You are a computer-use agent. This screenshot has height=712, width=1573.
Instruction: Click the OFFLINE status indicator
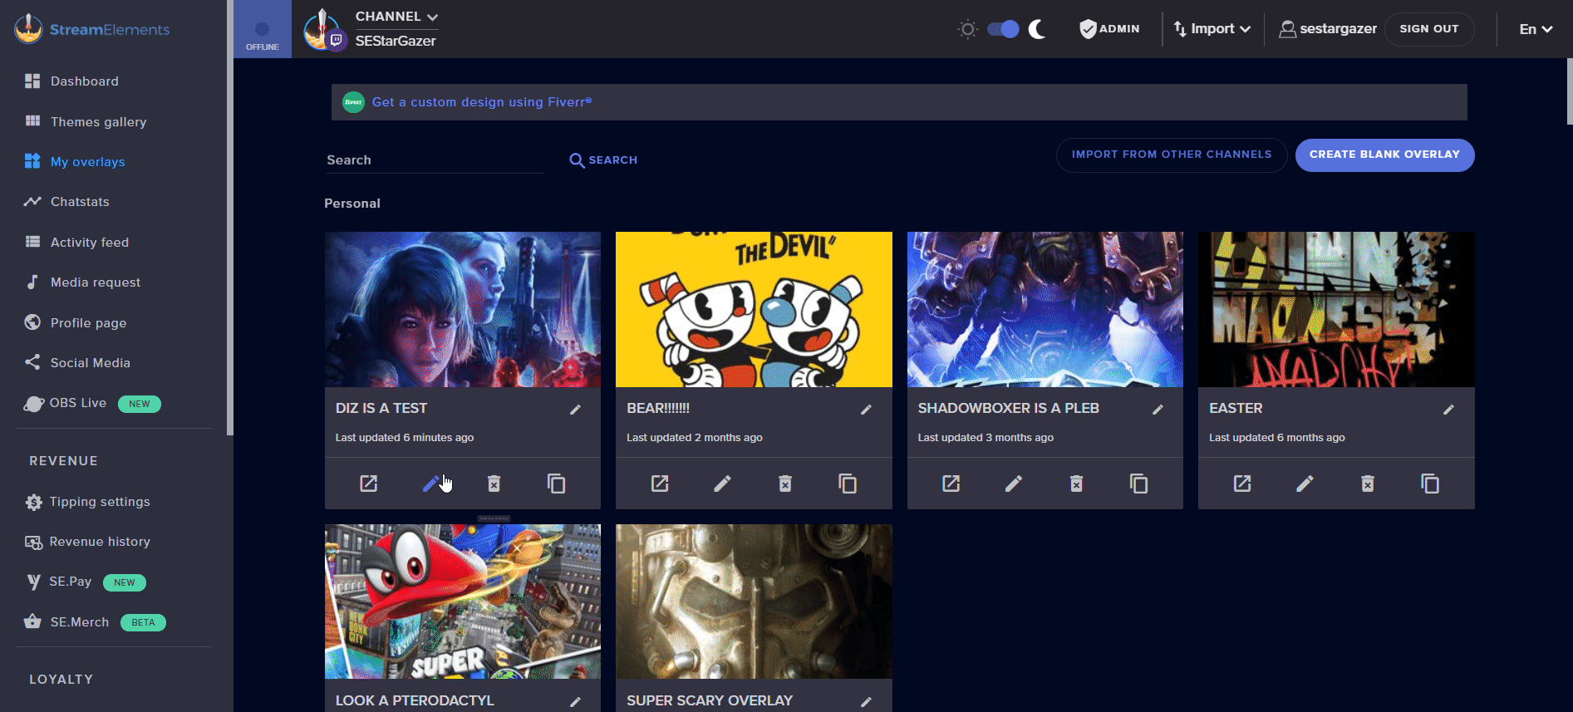tap(262, 29)
